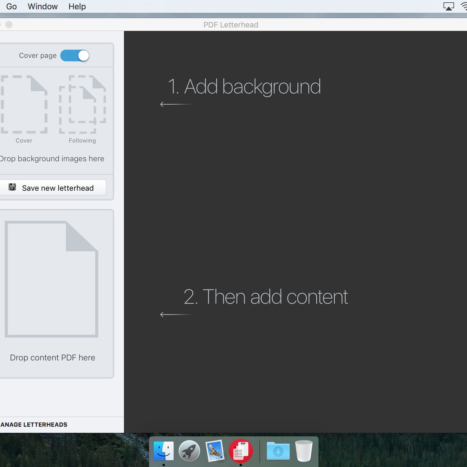
Task: Open Launchpad rocket in the Dock
Action: (189, 451)
